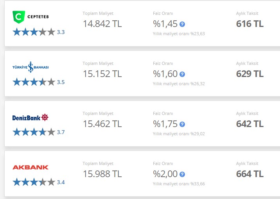Image resolution: width=280 pixels, height=199 pixels.
Task: Select DenizBank's 3.7 star rating
Action: click(x=39, y=132)
